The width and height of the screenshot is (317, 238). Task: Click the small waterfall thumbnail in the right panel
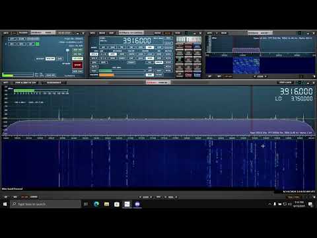pos(246,65)
